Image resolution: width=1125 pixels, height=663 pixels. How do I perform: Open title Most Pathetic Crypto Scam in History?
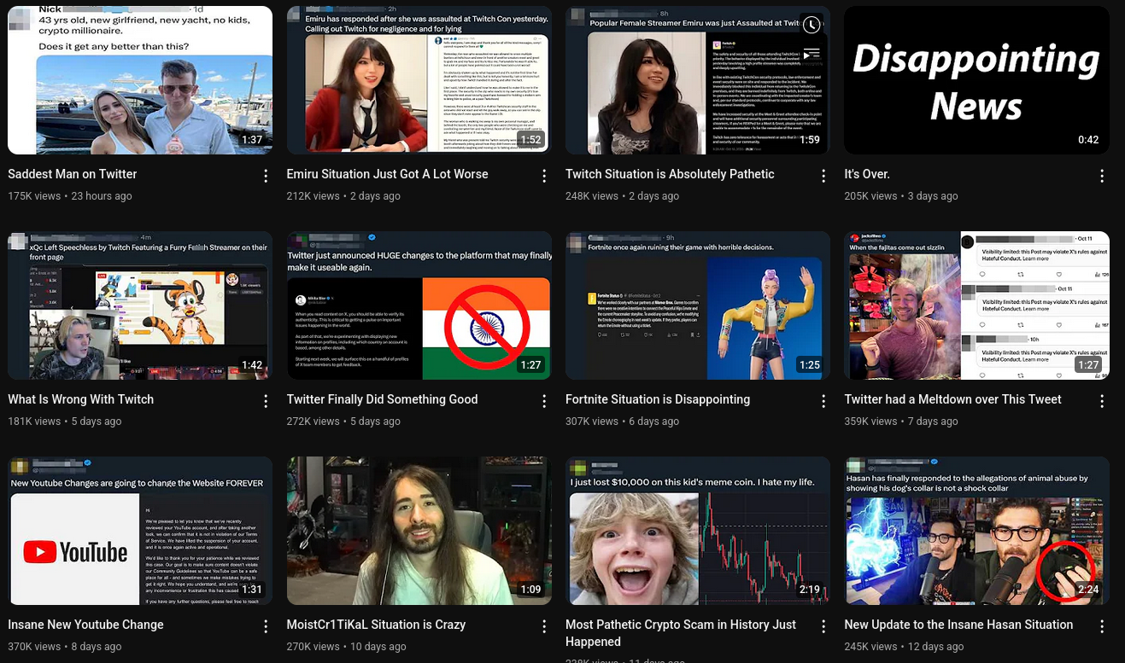681,633
